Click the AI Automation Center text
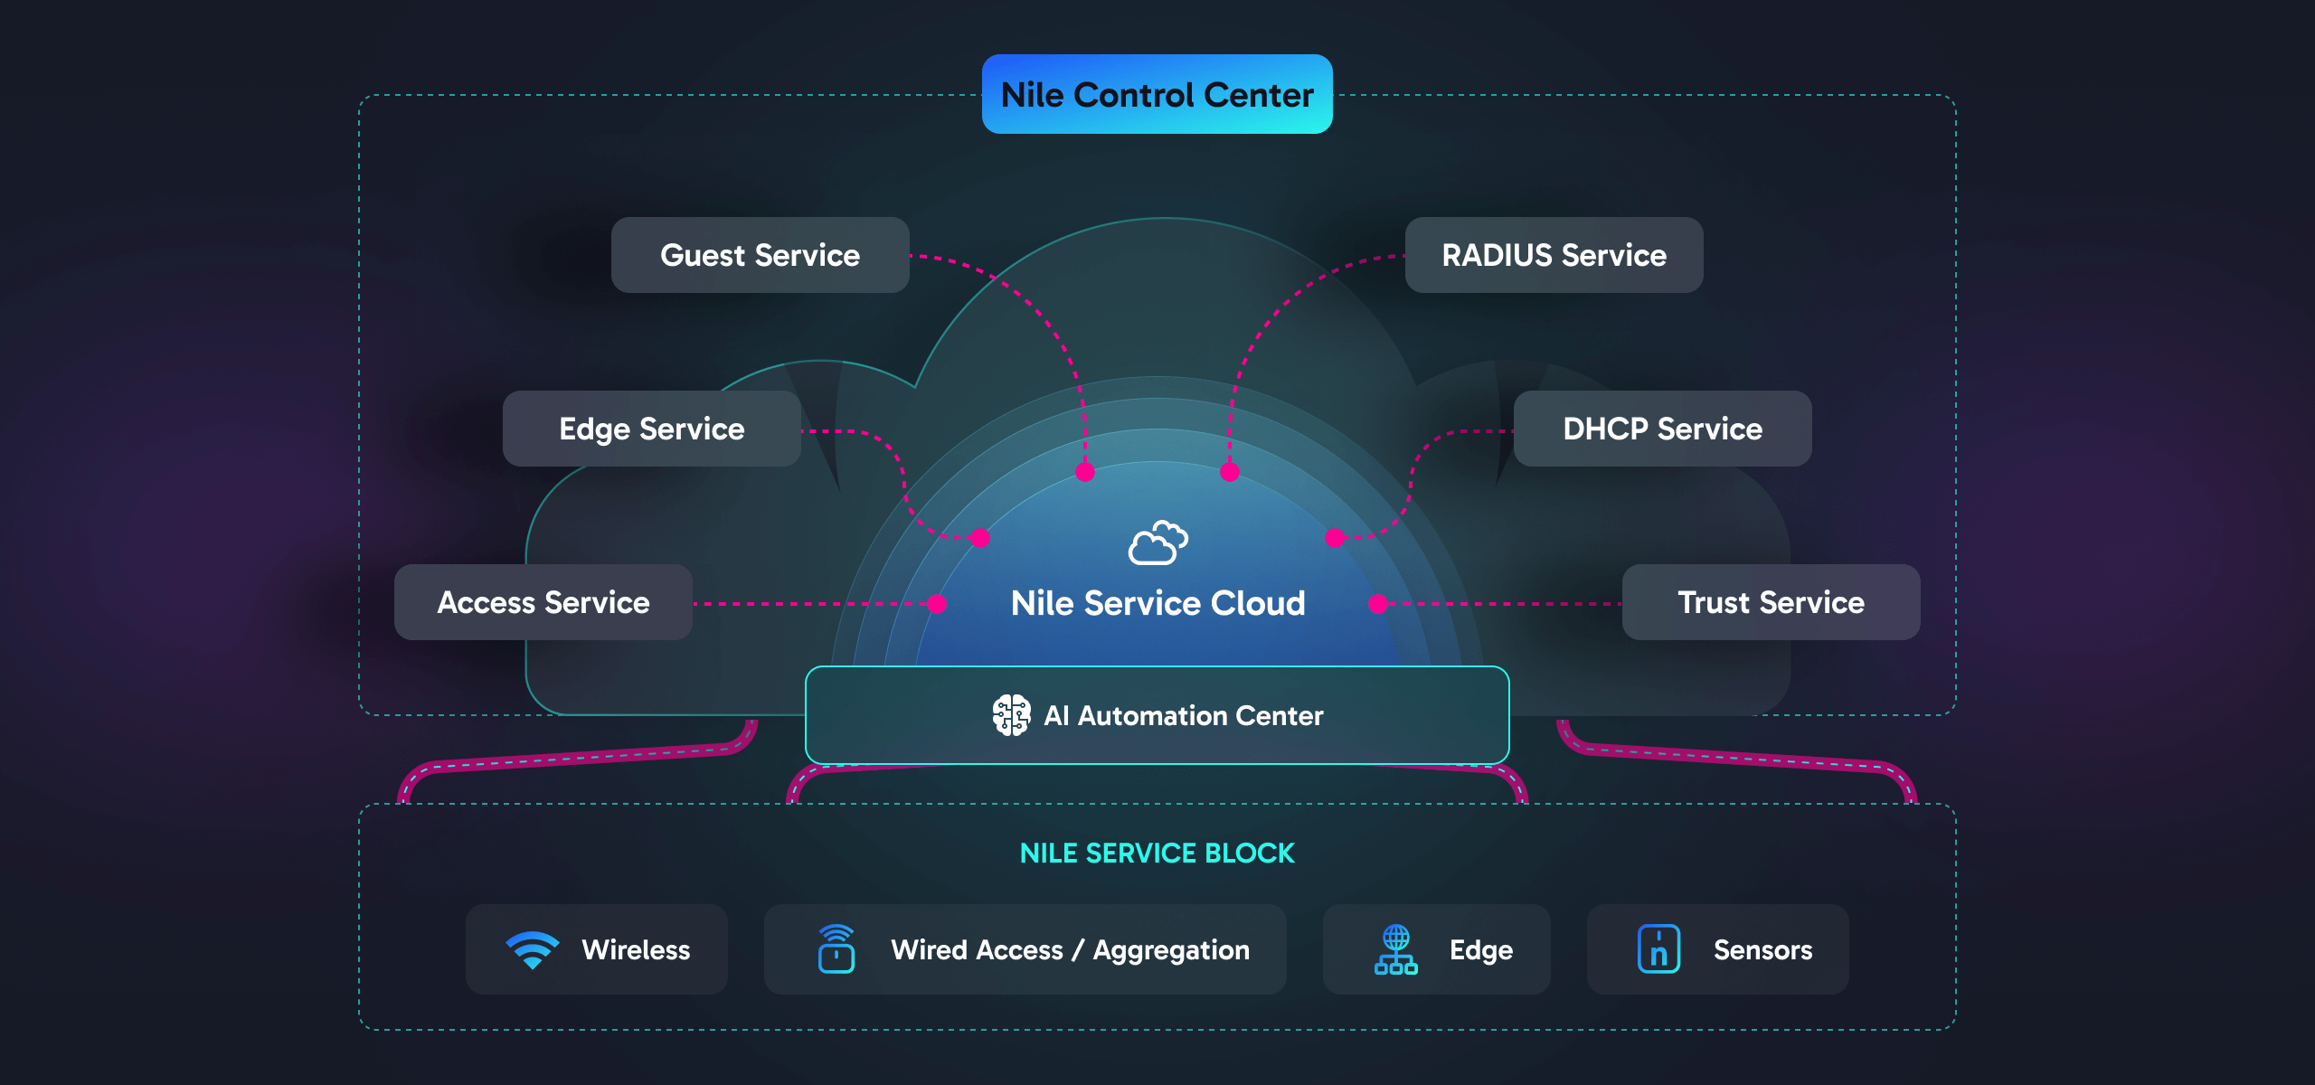This screenshot has height=1085, width=2315. pyautogui.click(x=1184, y=715)
